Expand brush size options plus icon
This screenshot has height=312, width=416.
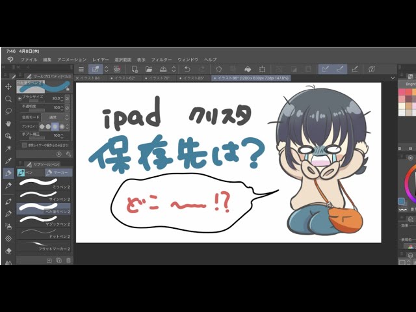19,98
